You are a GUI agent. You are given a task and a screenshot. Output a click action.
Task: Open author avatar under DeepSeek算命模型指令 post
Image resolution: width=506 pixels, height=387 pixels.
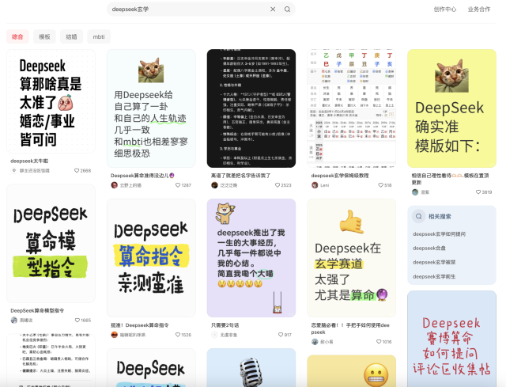click(14, 321)
